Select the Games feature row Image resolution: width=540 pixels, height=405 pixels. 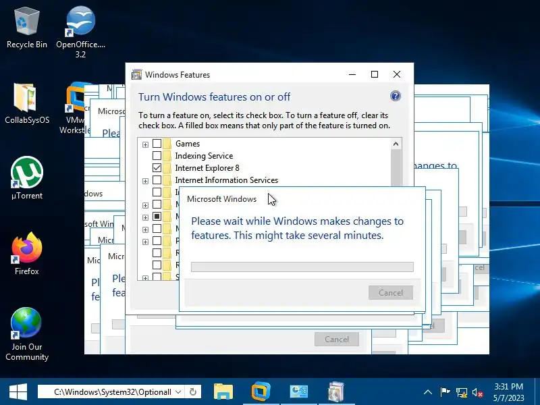[x=188, y=143]
